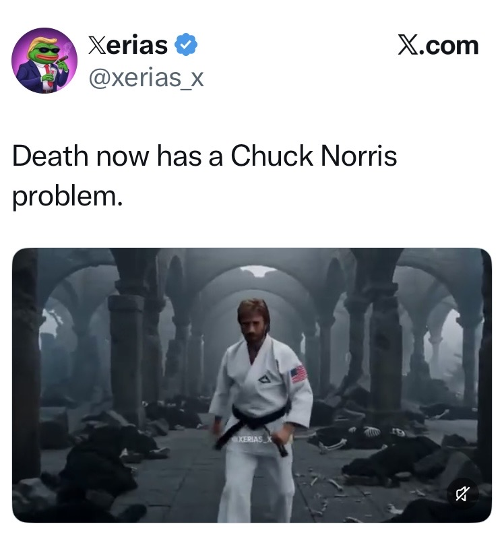Open the @xerias_x handle
Screen dimensions: 504x545
click(146, 78)
